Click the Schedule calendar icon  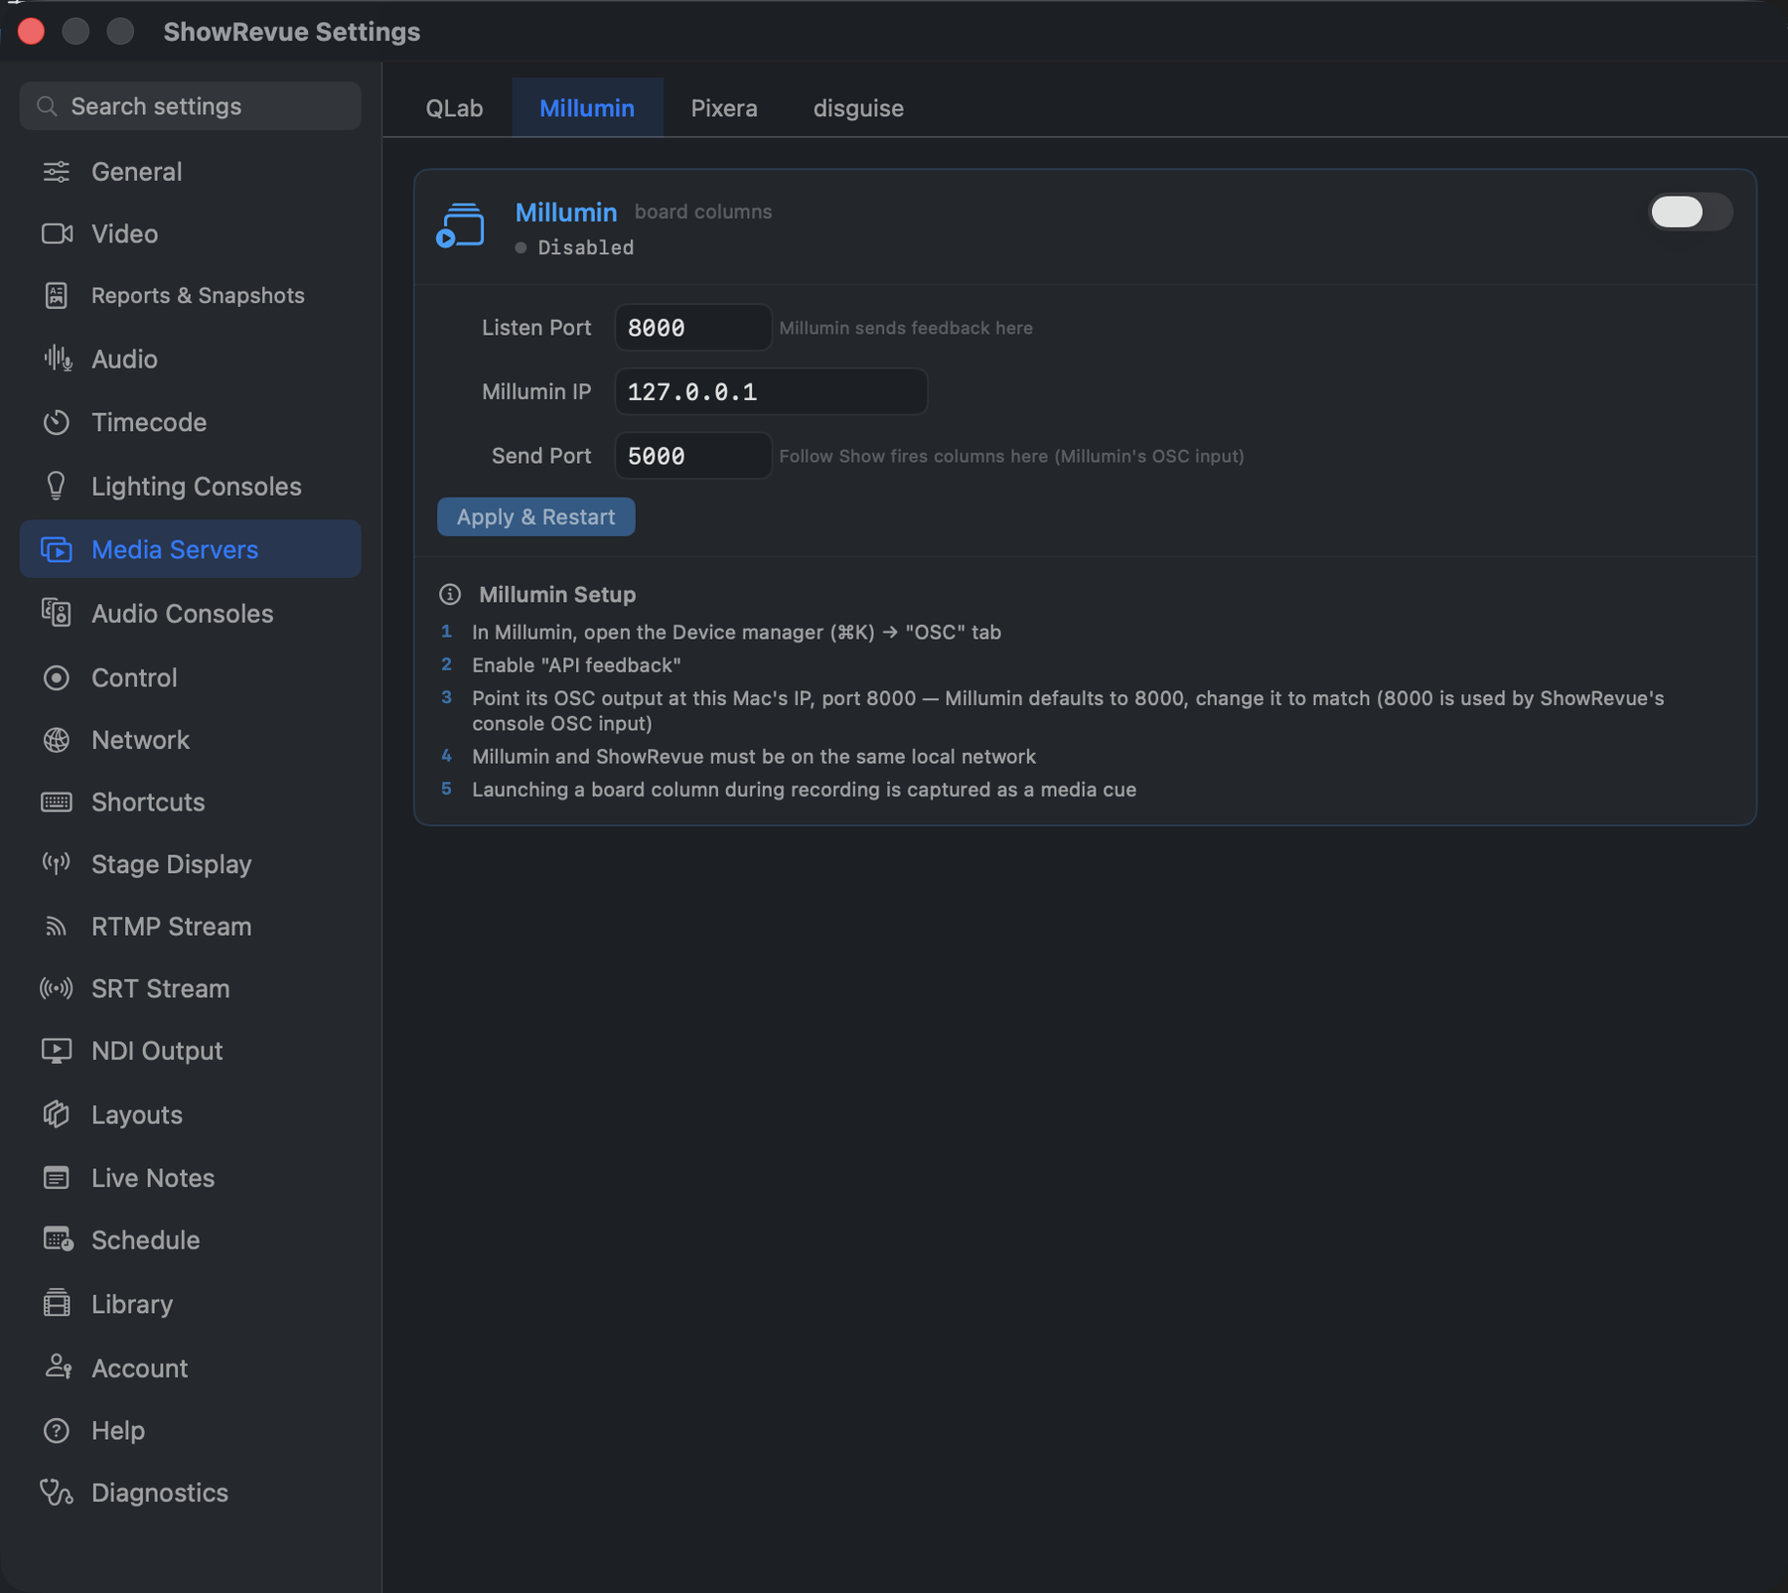click(x=58, y=1239)
